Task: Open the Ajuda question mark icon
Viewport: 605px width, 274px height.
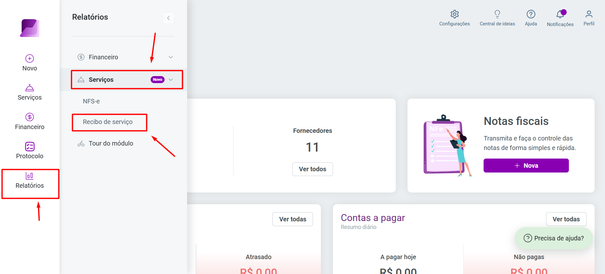Action: [x=531, y=14]
